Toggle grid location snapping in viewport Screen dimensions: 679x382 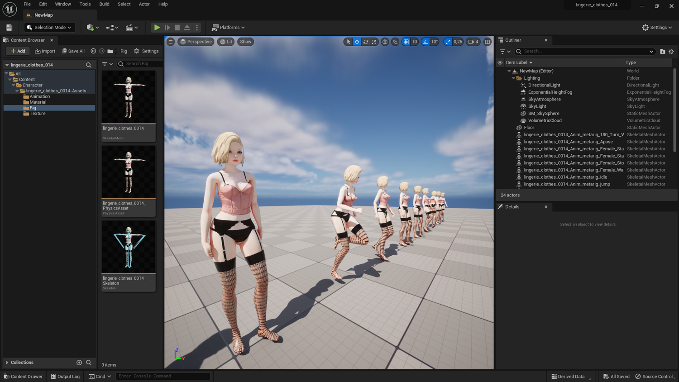coord(406,42)
